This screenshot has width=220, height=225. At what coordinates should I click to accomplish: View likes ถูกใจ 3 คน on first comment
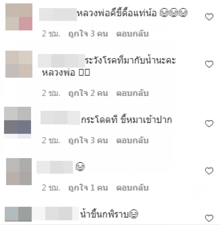tap(88, 34)
